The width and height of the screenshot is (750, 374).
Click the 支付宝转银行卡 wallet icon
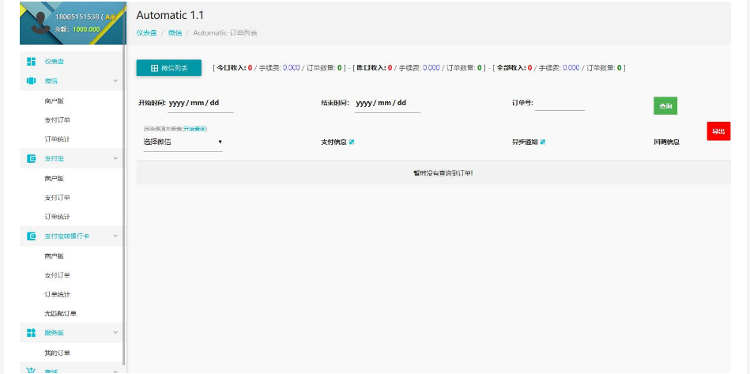[x=31, y=236]
